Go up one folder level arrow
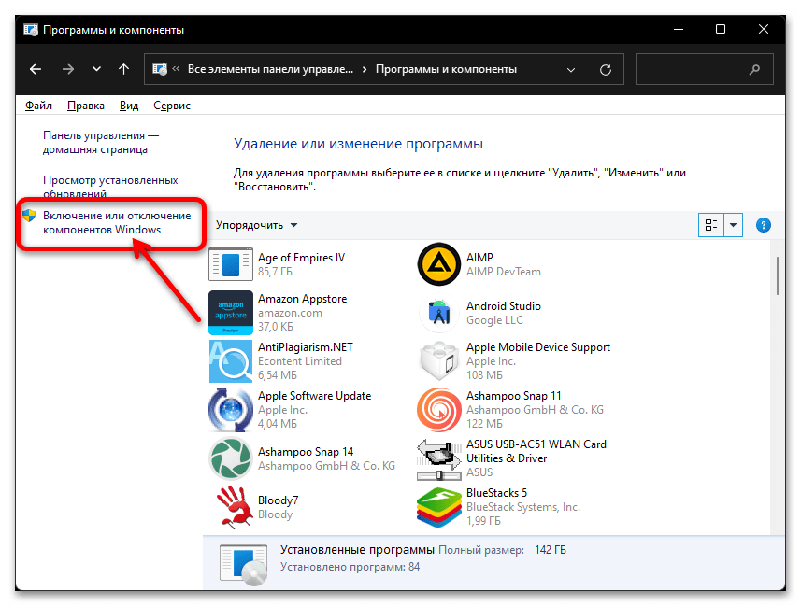Image resolution: width=801 pixels, height=606 pixels. pyautogui.click(x=124, y=69)
